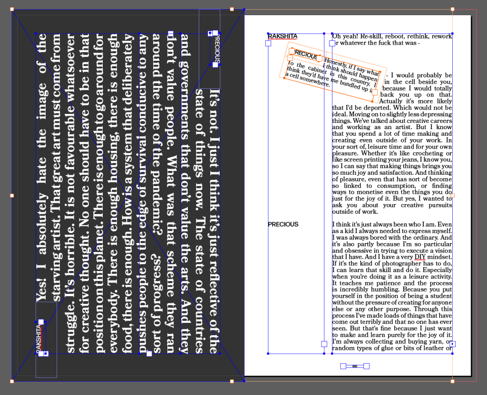Select the top-right corner handle of the spread selection
The image size is (487, 395).
pyautogui.click(x=453, y=9)
